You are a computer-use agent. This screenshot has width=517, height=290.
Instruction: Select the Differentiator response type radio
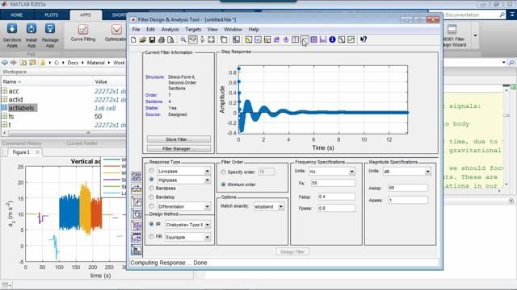click(151, 206)
